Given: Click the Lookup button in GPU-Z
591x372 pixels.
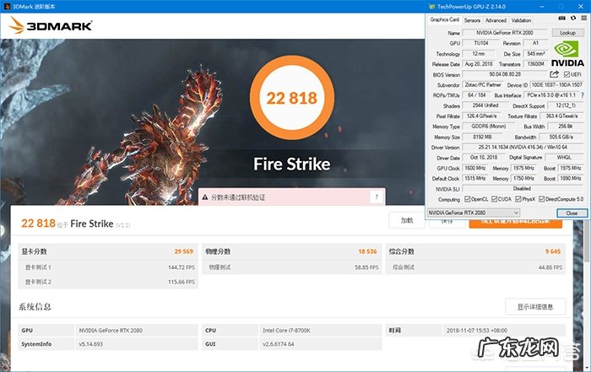Looking at the screenshot, I should click(567, 33).
